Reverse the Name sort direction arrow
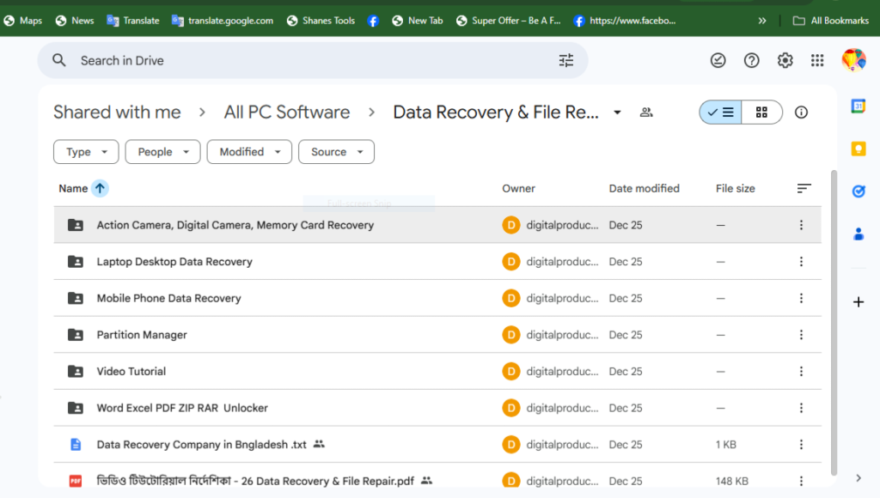 point(100,188)
